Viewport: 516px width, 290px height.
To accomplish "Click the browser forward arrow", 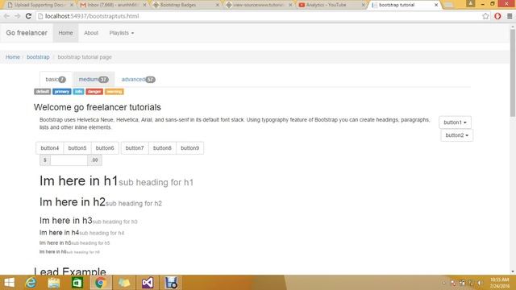I will (18, 16).
